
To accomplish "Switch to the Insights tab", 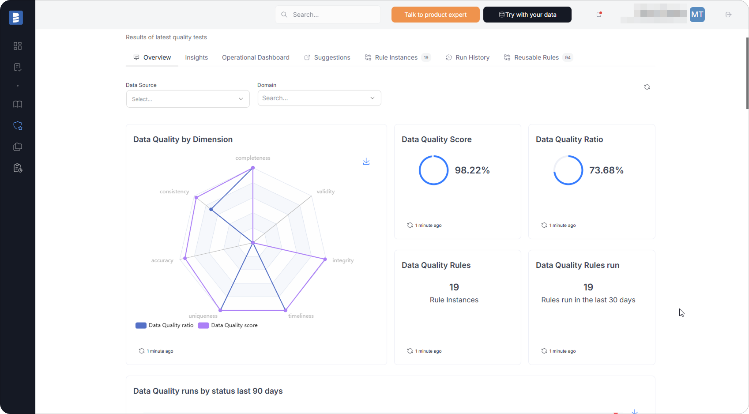I will tap(196, 57).
